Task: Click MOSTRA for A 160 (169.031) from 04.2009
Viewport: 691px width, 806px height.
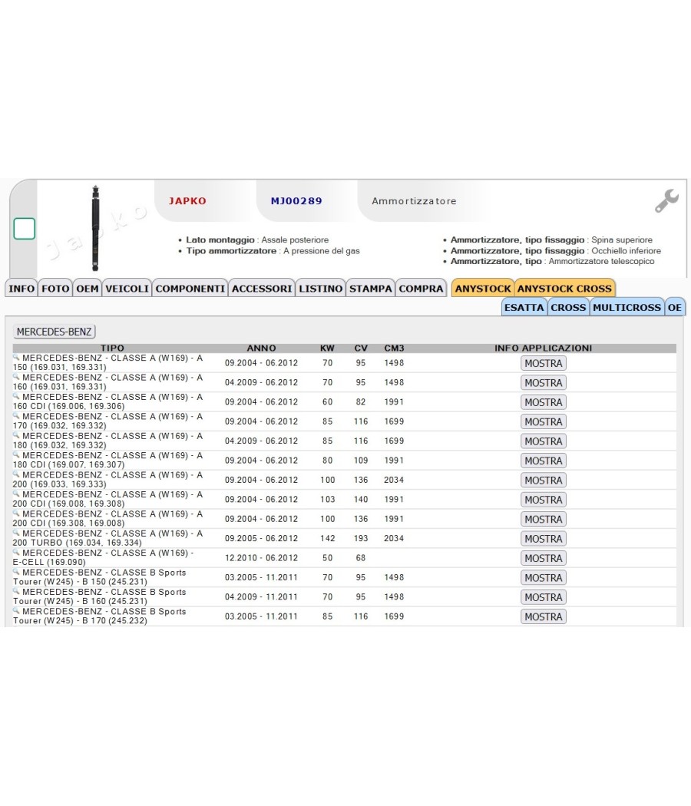Action: click(x=544, y=383)
